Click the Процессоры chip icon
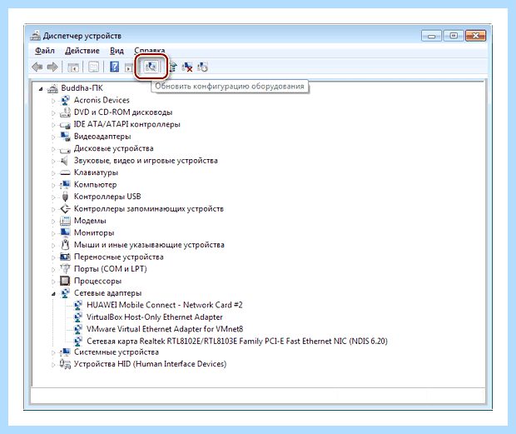 pyautogui.click(x=65, y=281)
